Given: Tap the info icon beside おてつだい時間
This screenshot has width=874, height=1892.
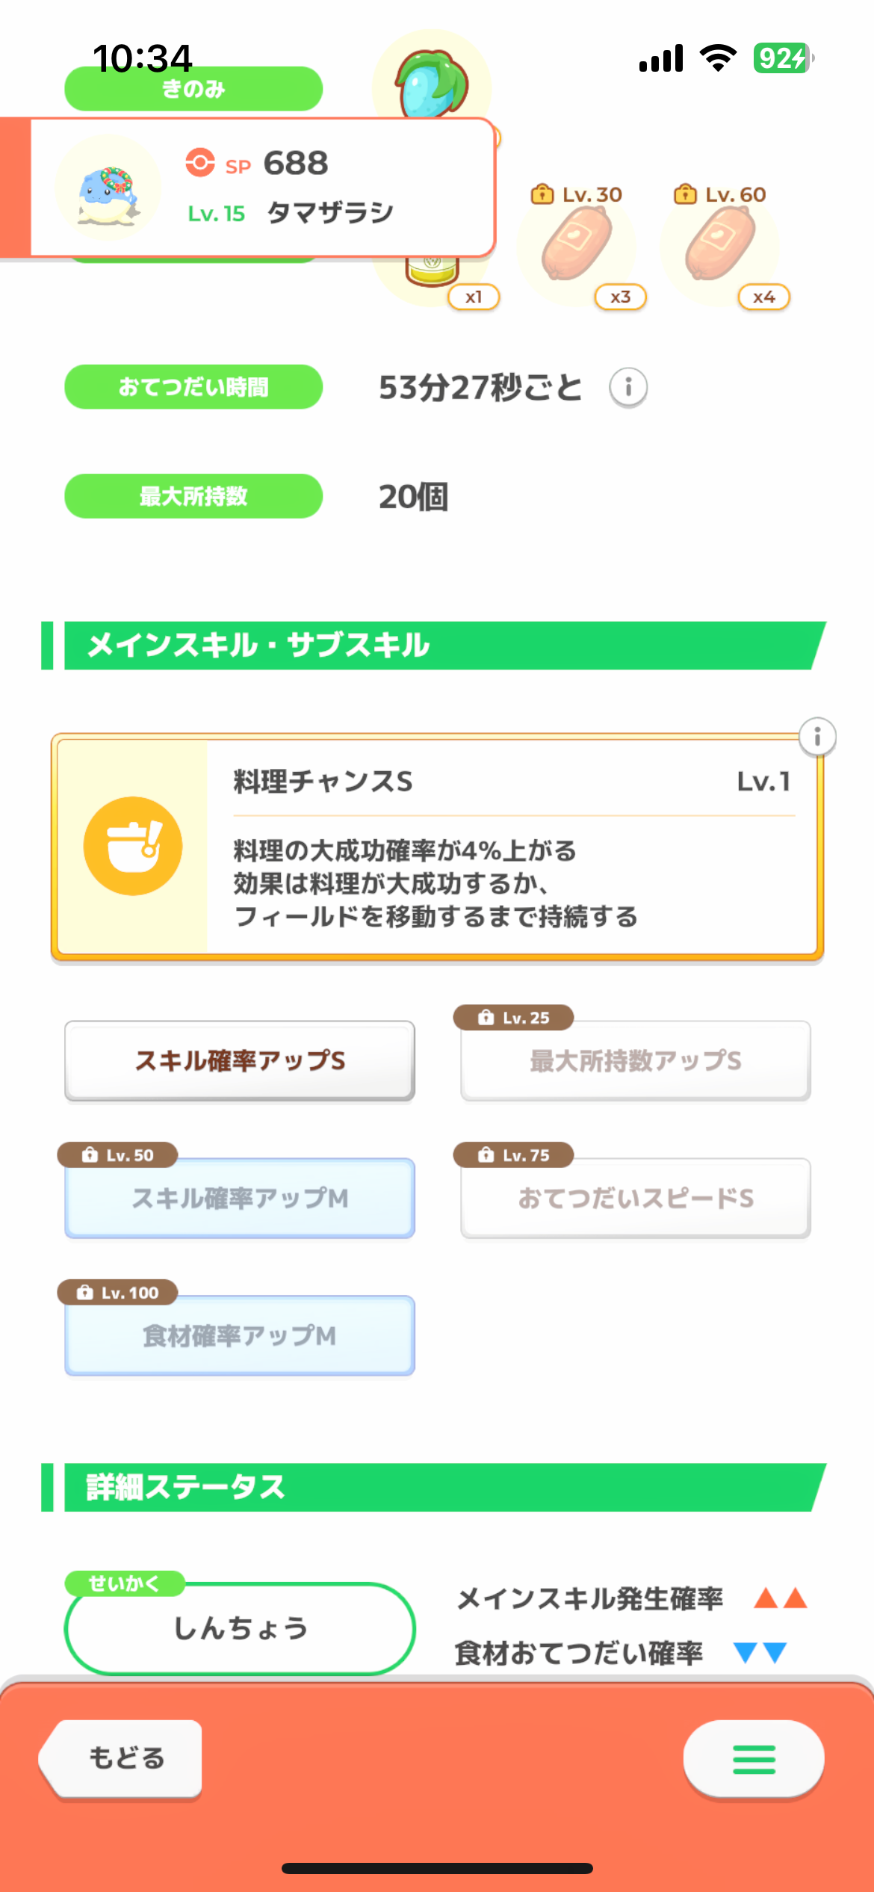Looking at the screenshot, I should pyautogui.click(x=628, y=387).
